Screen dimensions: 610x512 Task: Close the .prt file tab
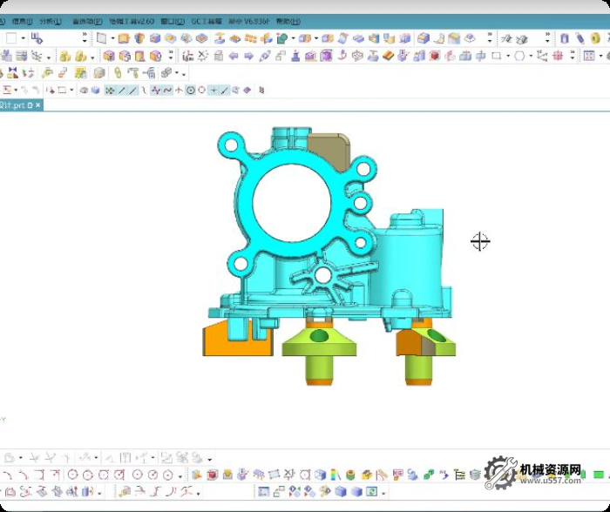pos(37,104)
